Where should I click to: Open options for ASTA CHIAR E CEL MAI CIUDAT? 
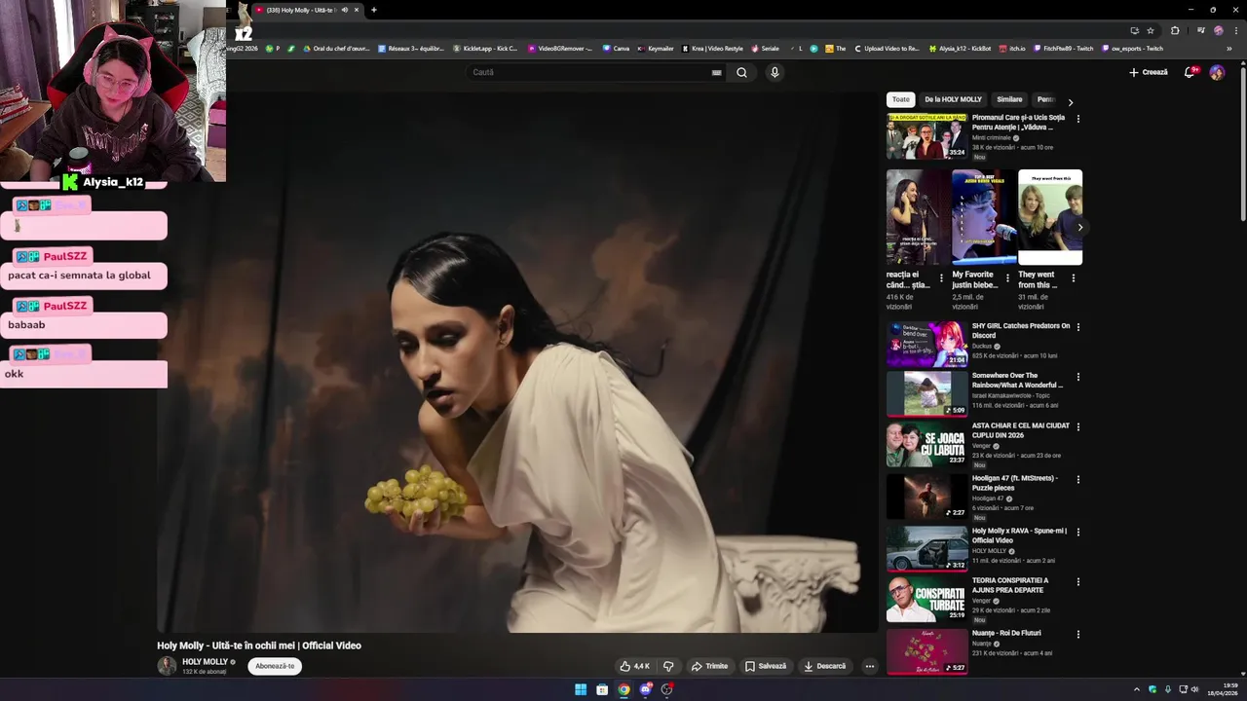(1077, 426)
